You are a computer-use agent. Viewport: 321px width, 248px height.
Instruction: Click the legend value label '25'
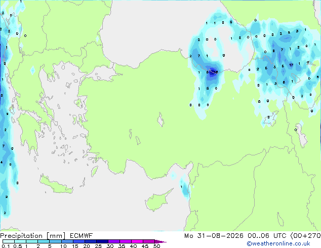point(98,246)
